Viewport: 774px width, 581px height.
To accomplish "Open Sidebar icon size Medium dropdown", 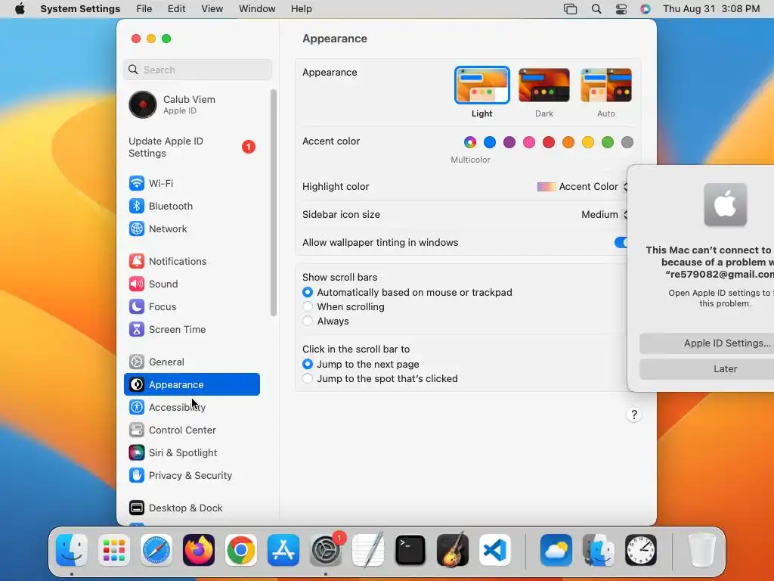I will (604, 214).
